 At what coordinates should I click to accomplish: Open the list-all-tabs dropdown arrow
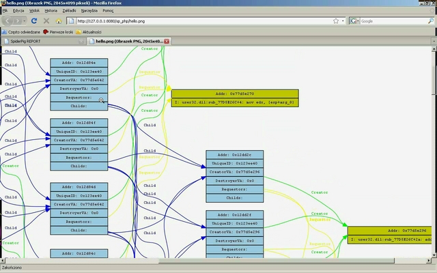click(434, 41)
